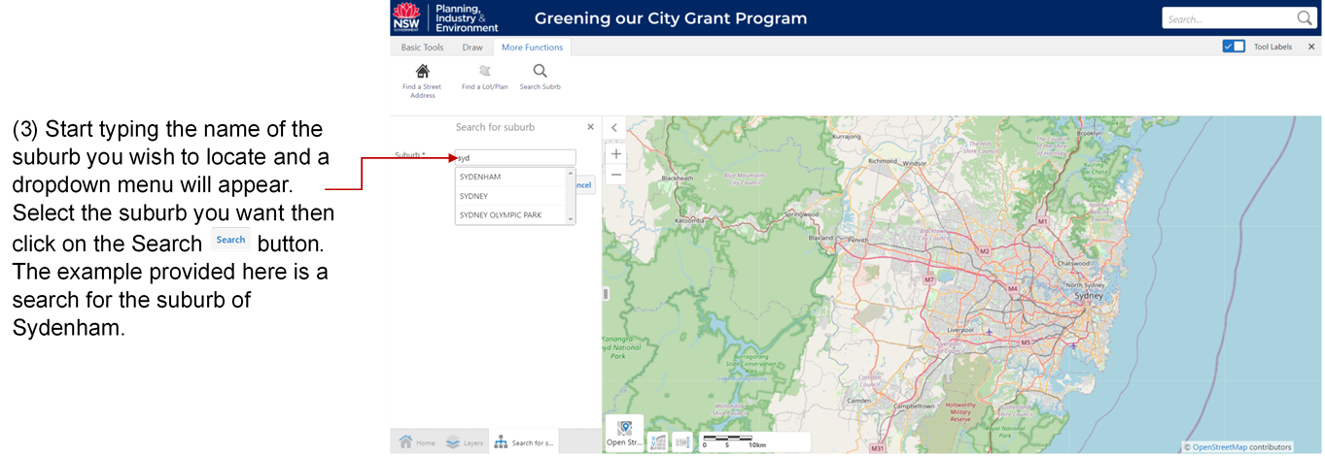This screenshot has height=456, width=1325.
Task: Open the Find a Lot/Plan tool
Action: (484, 77)
